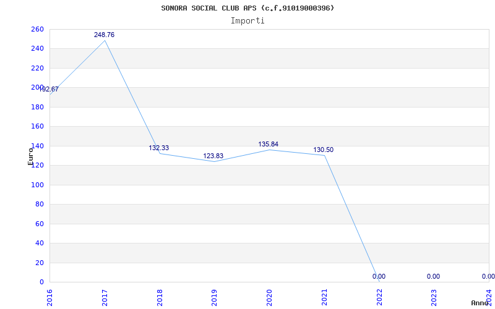Click the 180 y-axis tick label
The width and height of the screenshot is (495, 309).
37,107
